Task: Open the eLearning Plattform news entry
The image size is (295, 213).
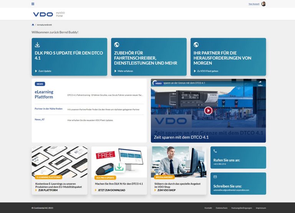Action: coord(44,94)
